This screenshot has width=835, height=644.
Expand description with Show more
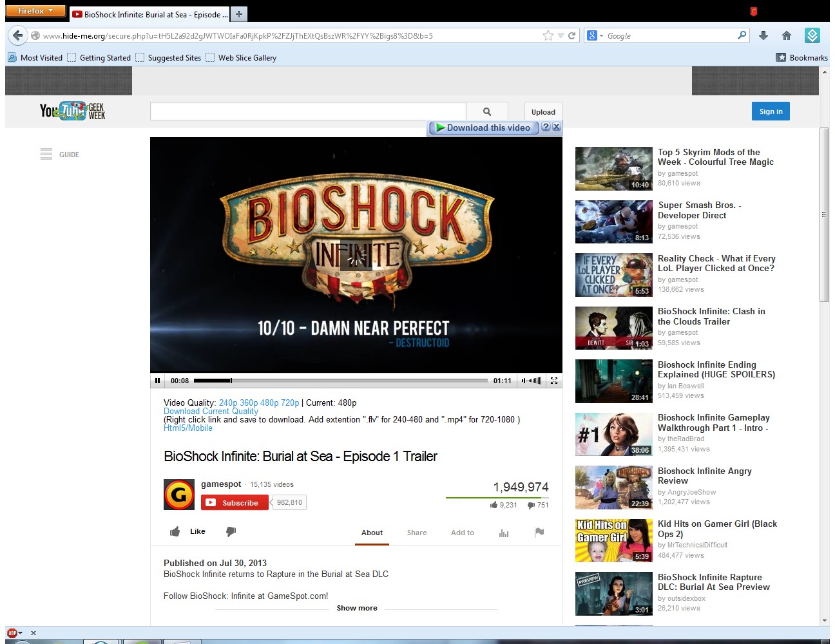pos(357,608)
